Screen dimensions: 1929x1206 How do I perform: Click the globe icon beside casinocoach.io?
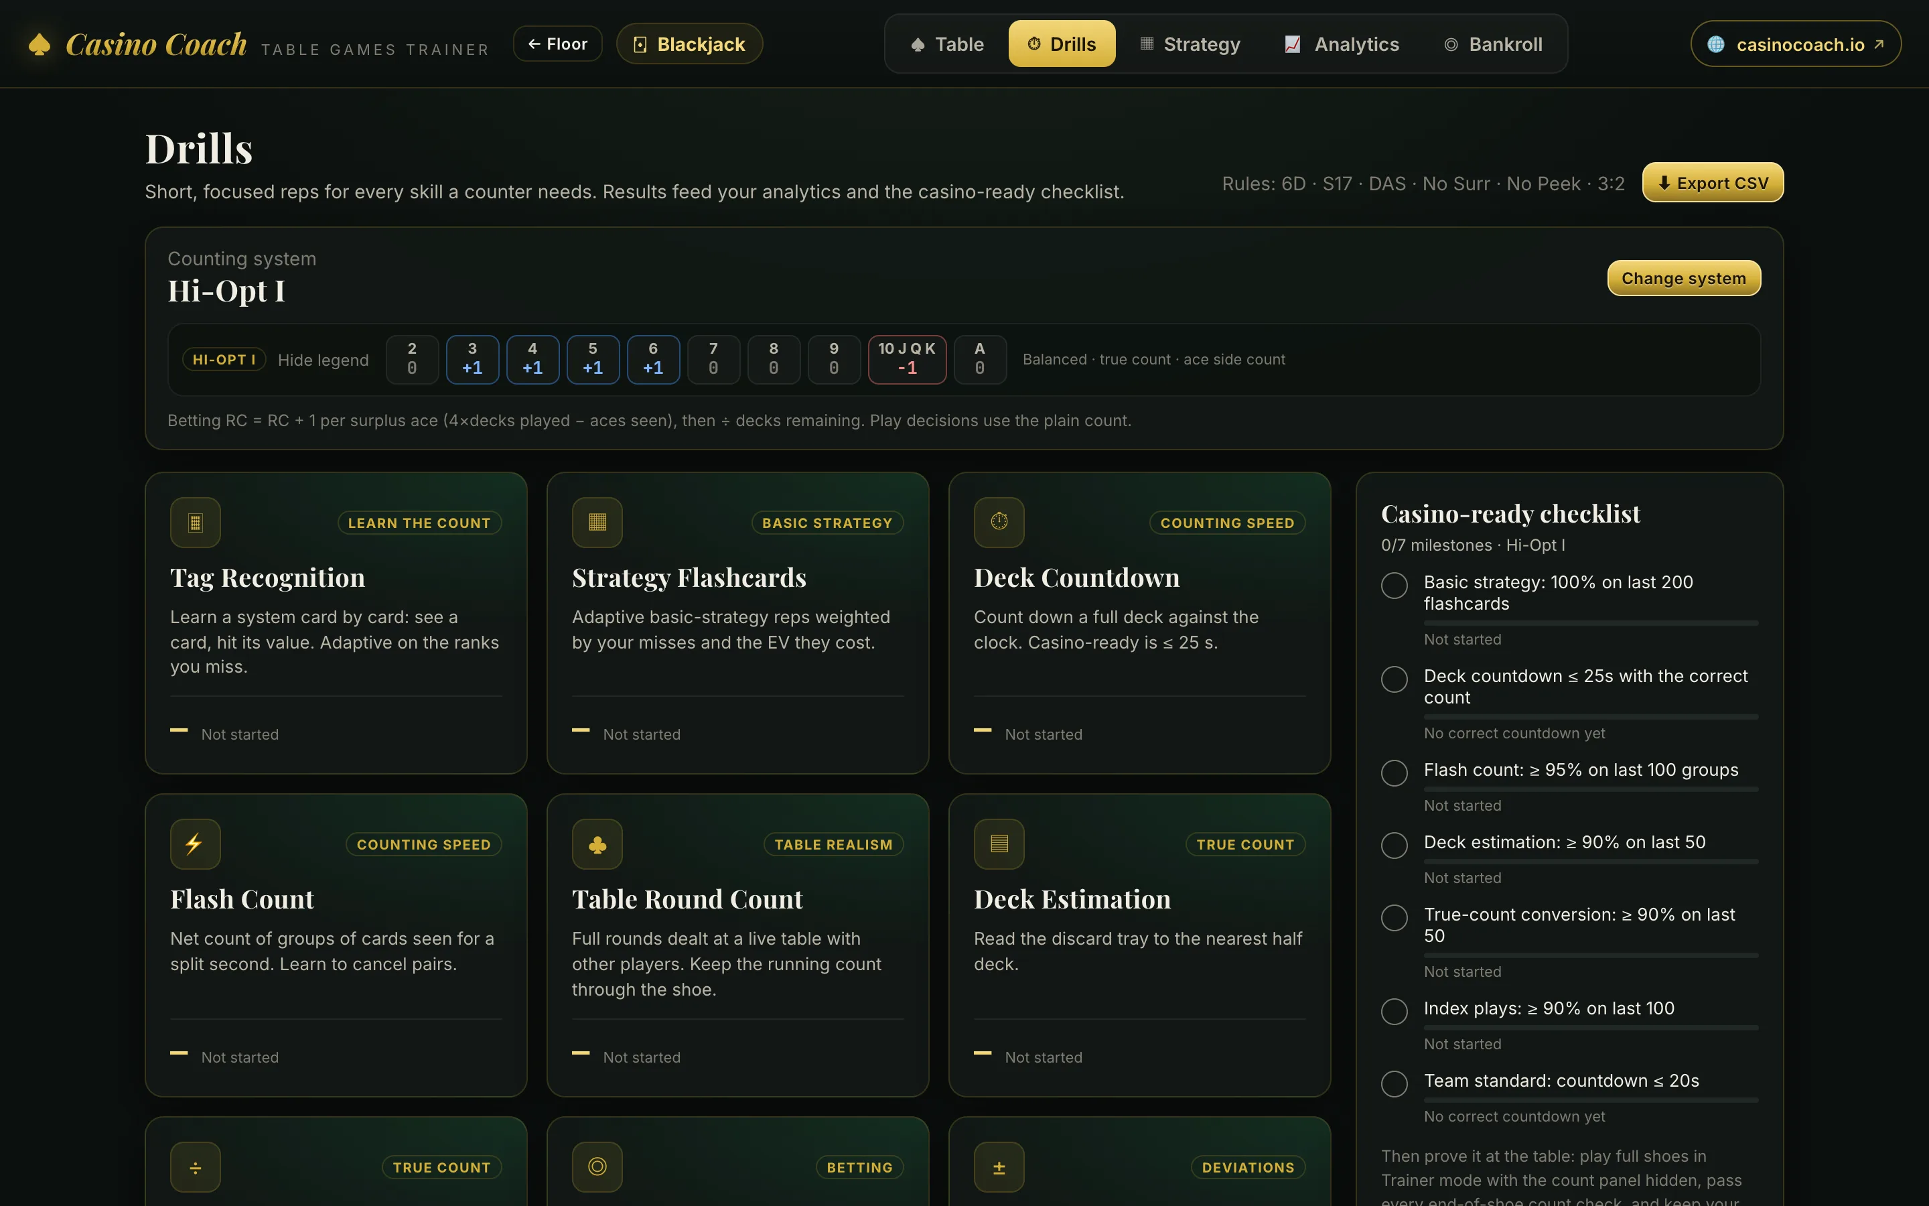[1716, 45]
